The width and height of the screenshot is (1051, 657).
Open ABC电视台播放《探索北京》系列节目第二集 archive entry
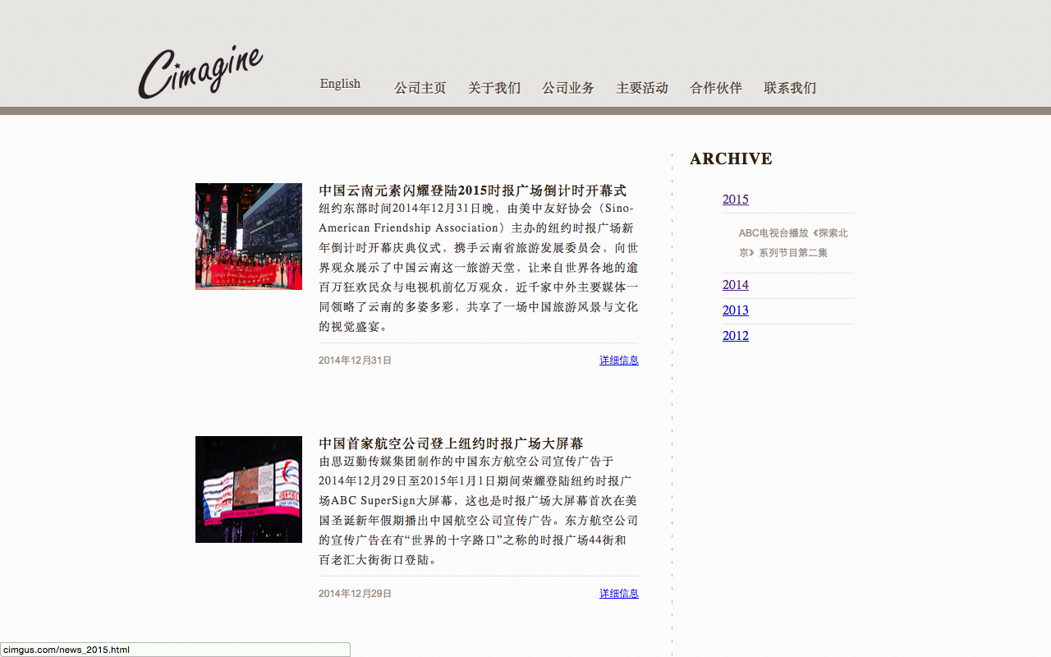pos(793,243)
